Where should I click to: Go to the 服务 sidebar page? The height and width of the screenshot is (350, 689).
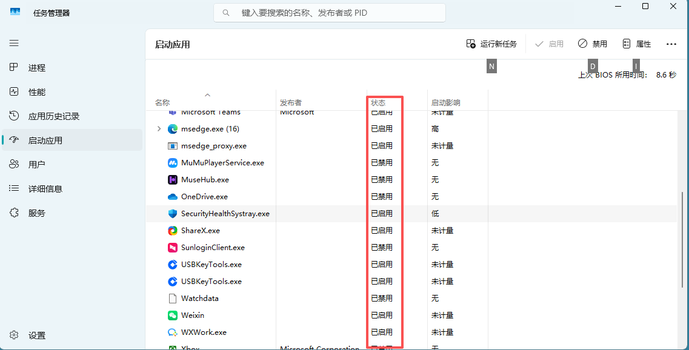tap(36, 213)
